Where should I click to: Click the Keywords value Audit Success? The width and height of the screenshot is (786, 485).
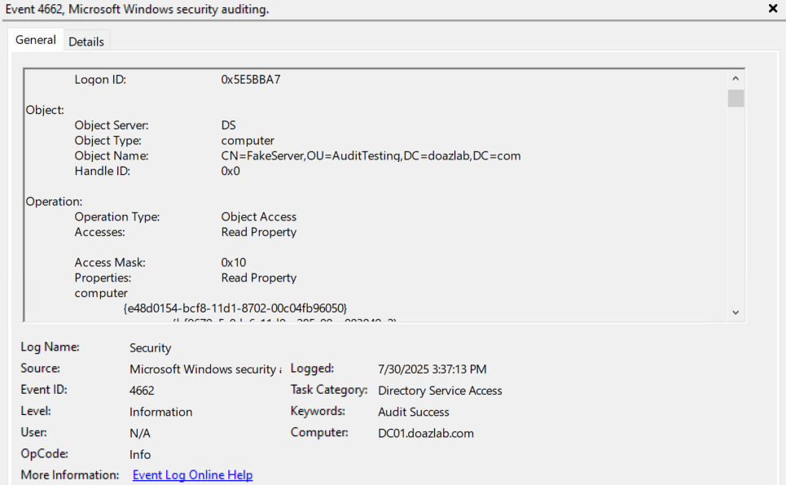(414, 412)
